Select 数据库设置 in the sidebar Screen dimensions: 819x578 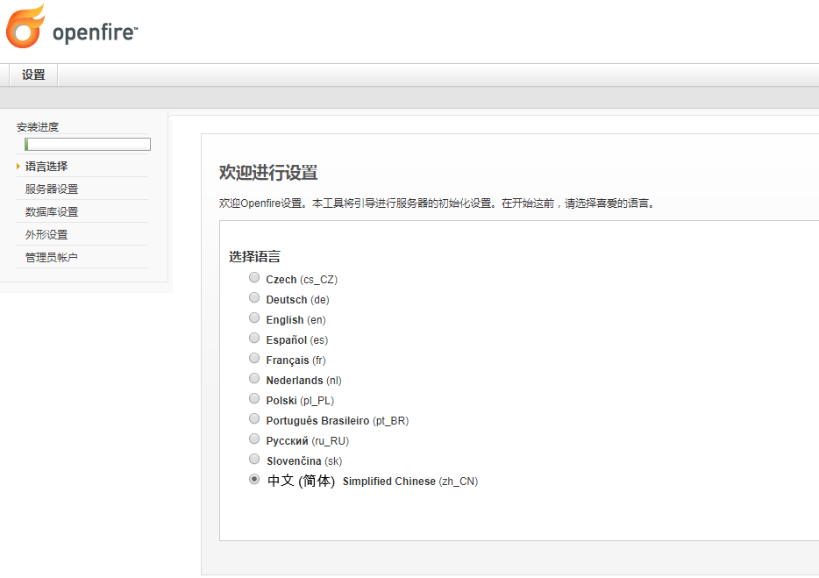tap(52, 211)
